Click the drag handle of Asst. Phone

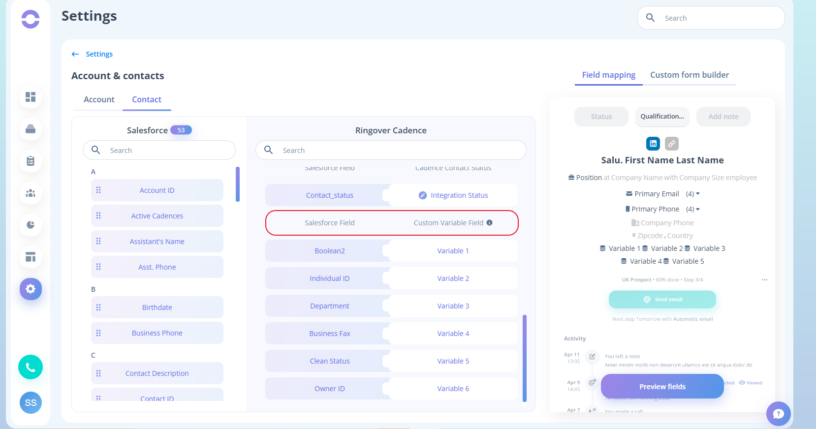tap(98, 267)
